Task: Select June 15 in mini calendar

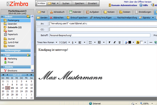Action: point(12,88)
